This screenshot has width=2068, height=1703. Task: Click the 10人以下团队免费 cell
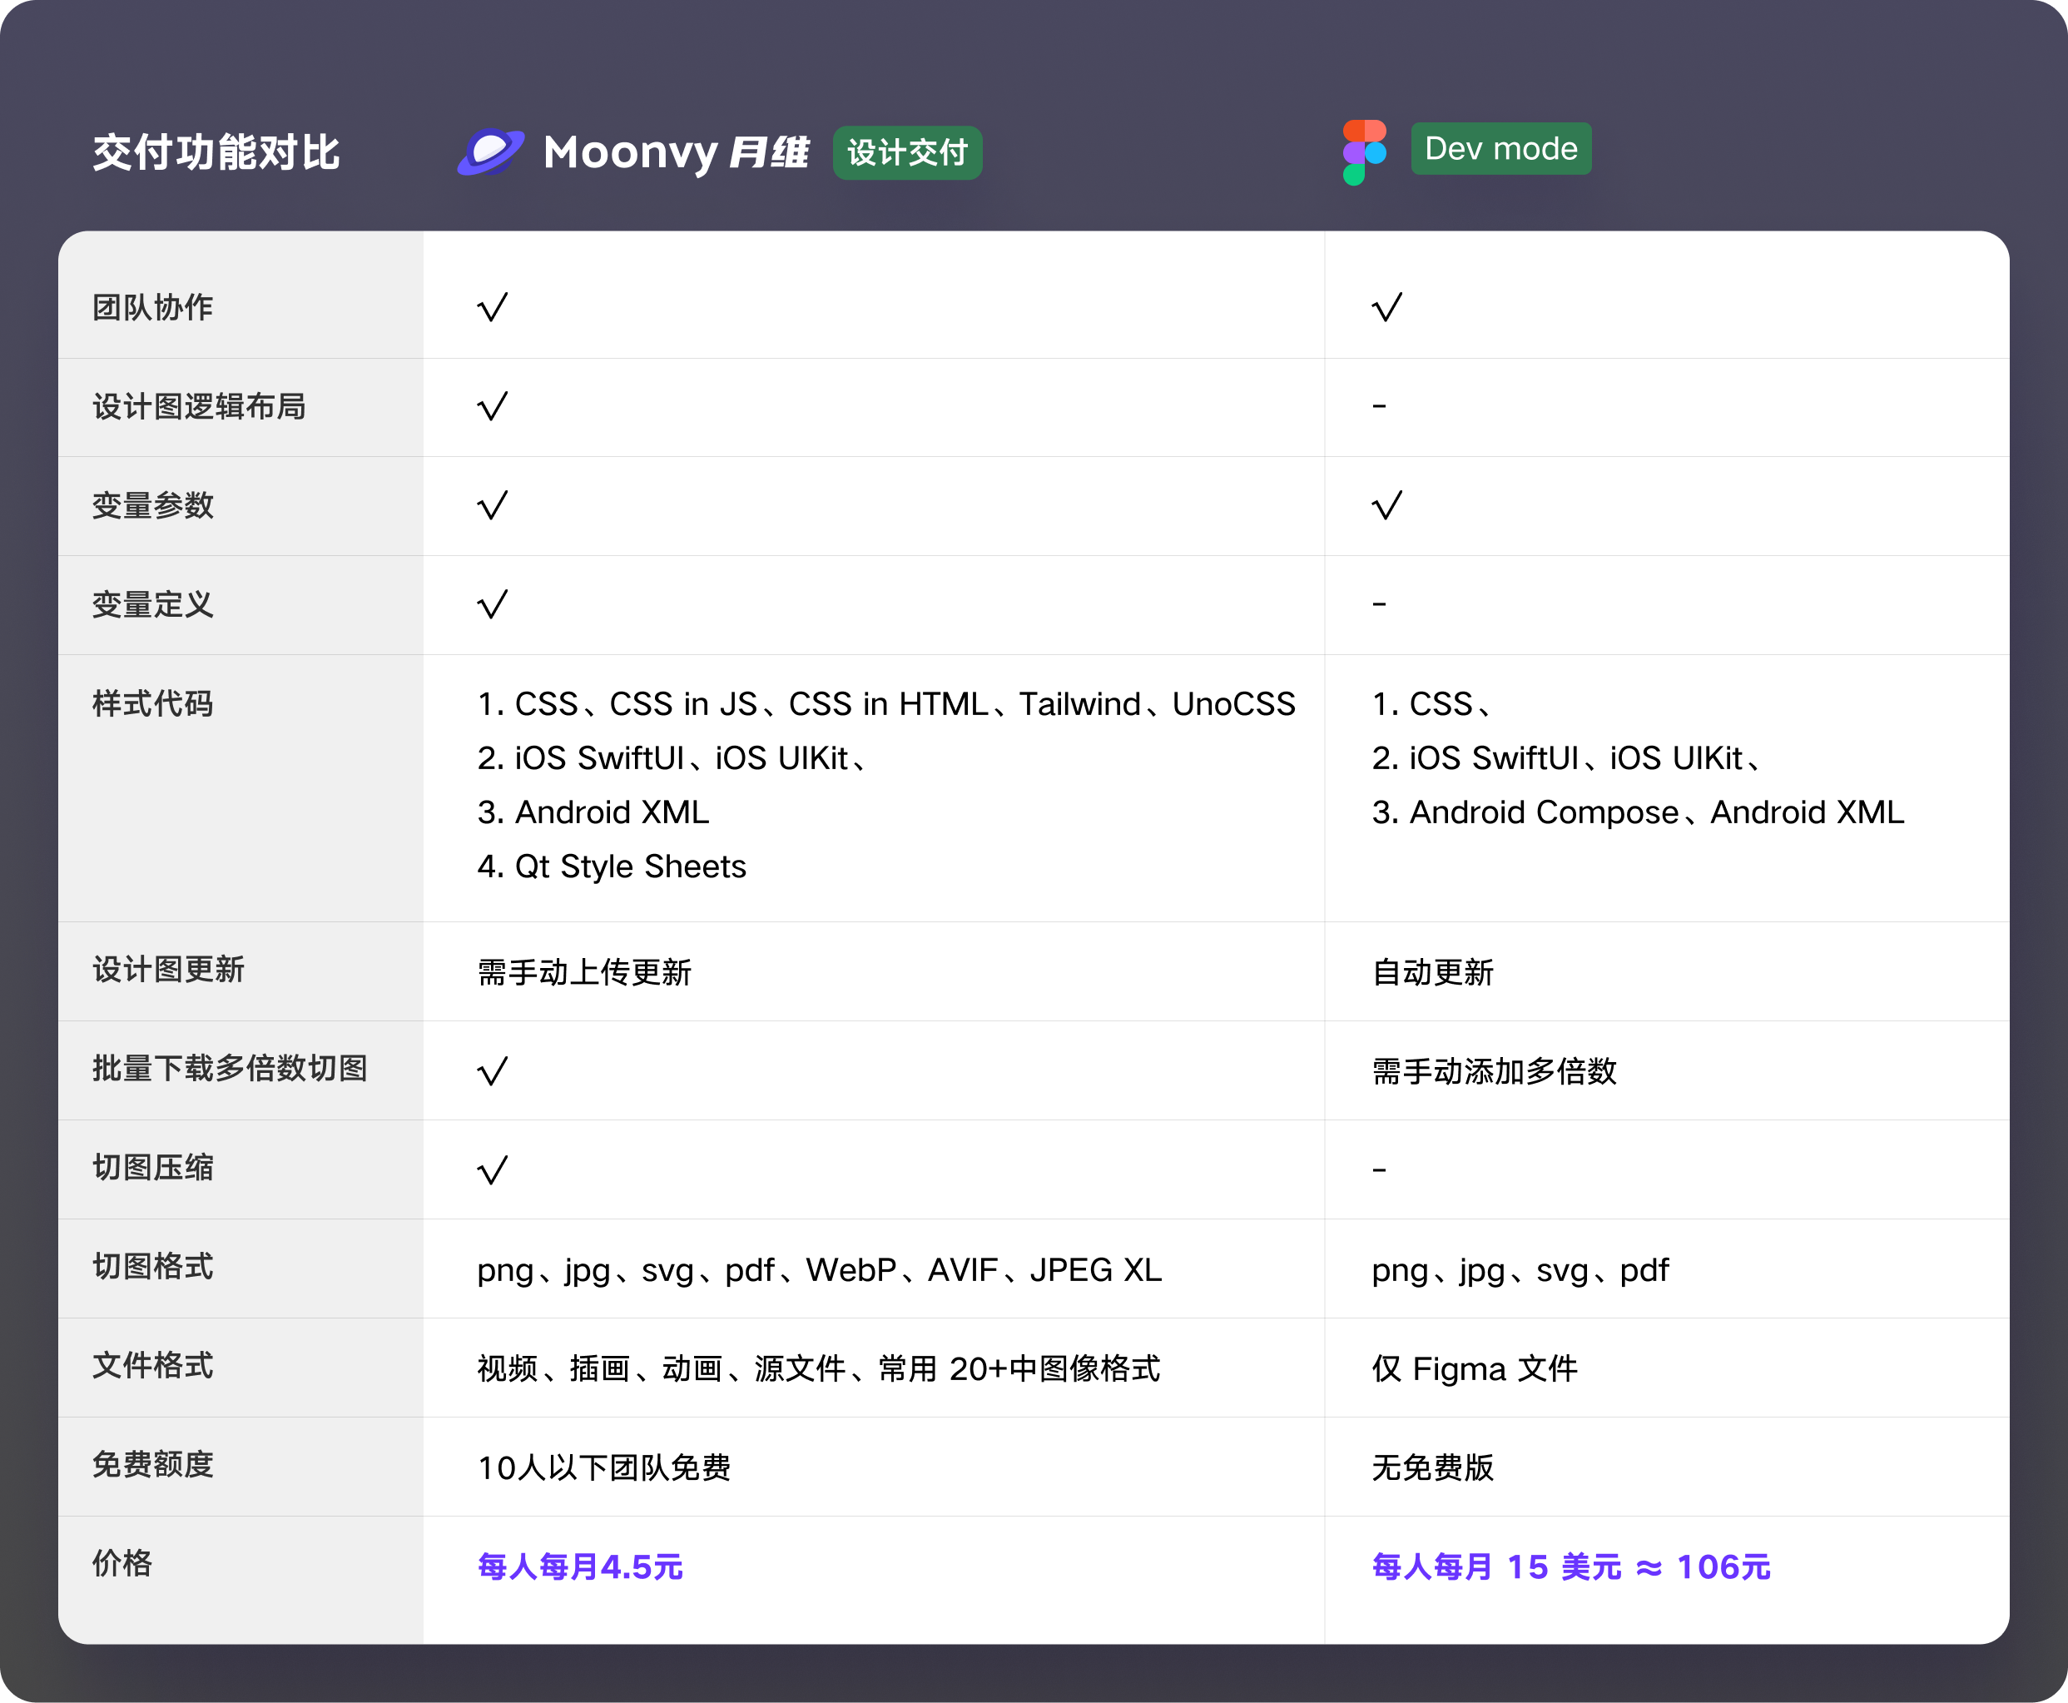pos(604,1467)
